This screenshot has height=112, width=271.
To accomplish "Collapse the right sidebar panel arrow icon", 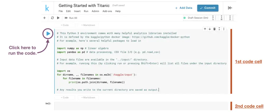I will [230, 8].
